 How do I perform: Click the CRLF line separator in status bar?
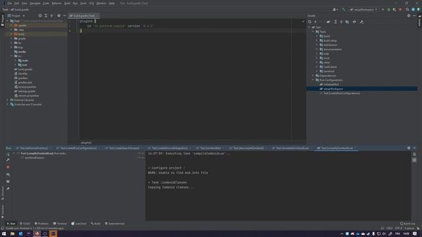click(390, 228)
